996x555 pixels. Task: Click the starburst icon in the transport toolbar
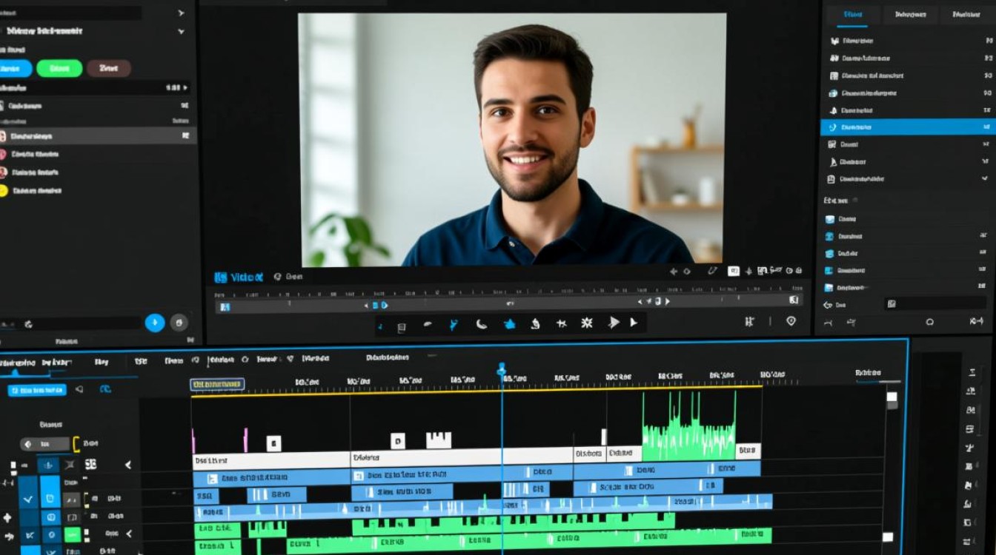586,323
